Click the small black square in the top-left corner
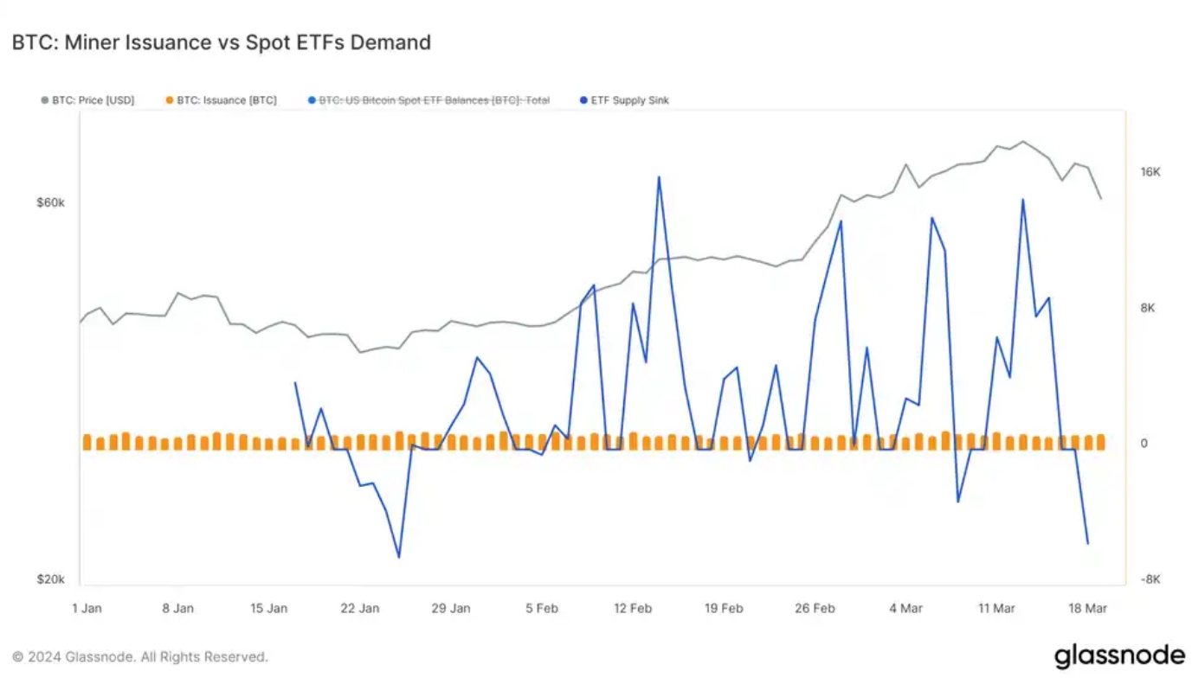Viewport: 1192px width, 678px height. [x=5, y=7]
